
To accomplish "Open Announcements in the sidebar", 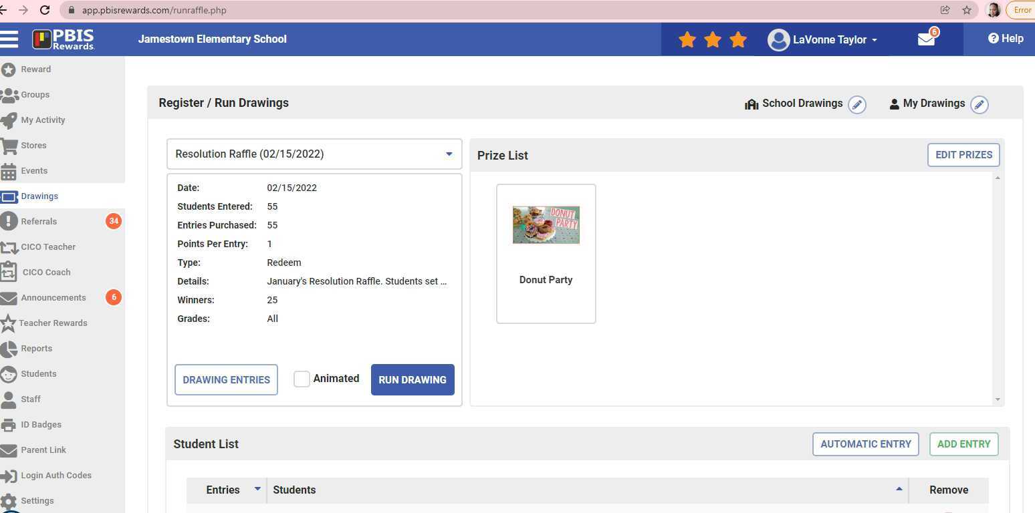I will pos(53,298).
